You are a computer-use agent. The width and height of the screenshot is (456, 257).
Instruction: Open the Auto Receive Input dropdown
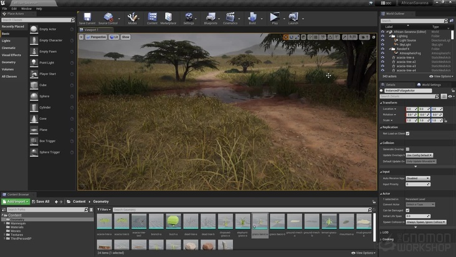pyautogui.click(x=418, y=178)
